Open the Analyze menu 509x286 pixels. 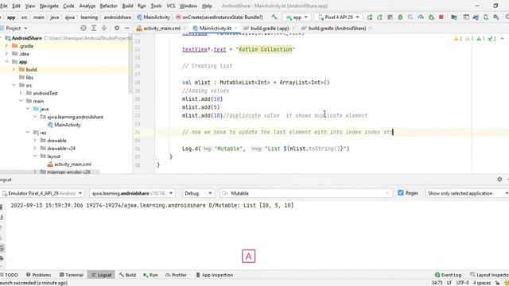click(x=87, y=6)
